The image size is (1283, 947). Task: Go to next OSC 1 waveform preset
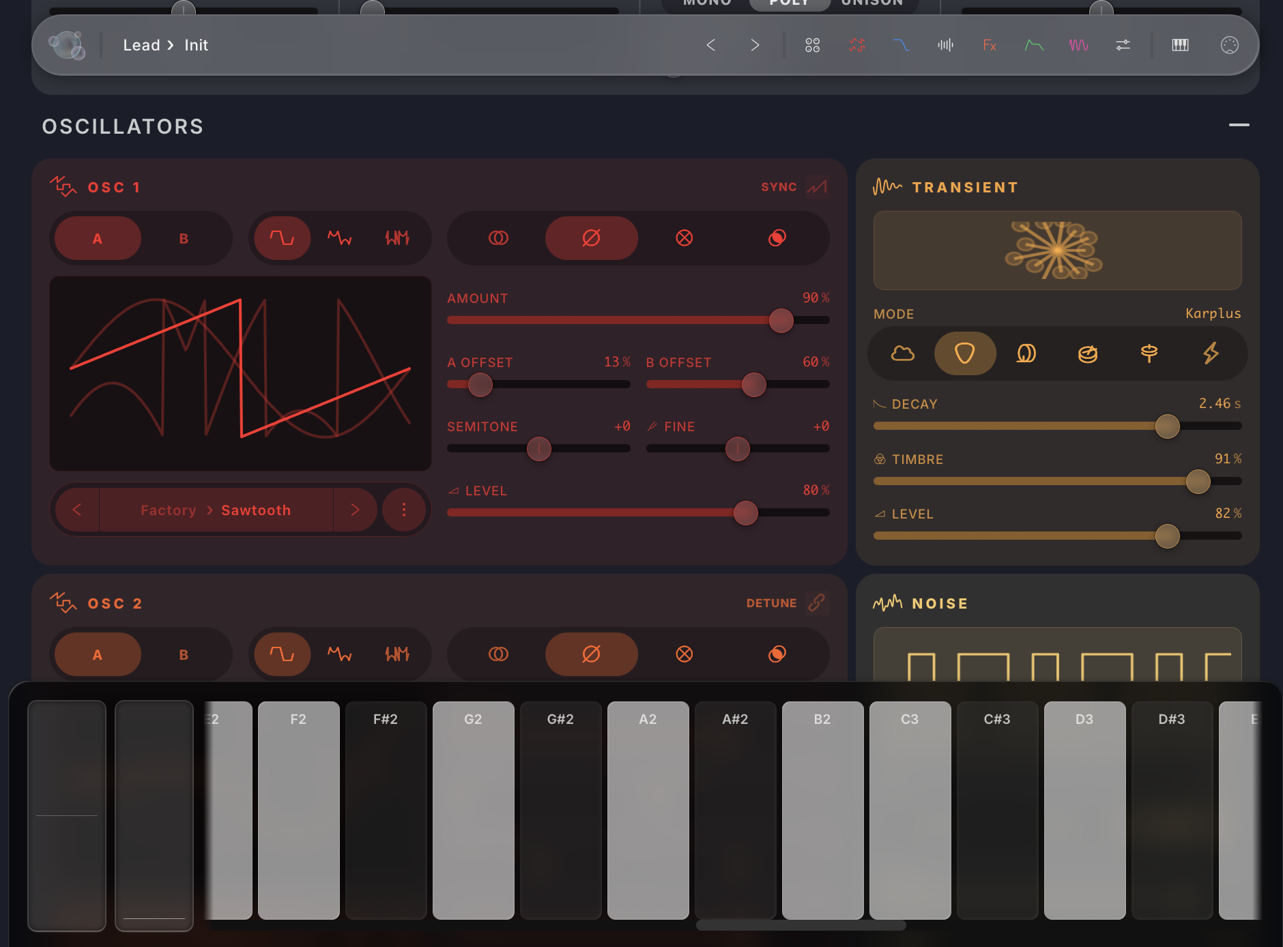tap(355, 510)
